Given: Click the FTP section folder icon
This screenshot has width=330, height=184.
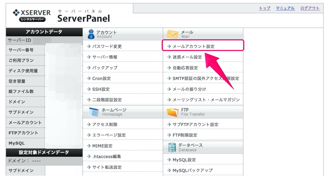Looking at the screenshot, I should tap(172, 112).
